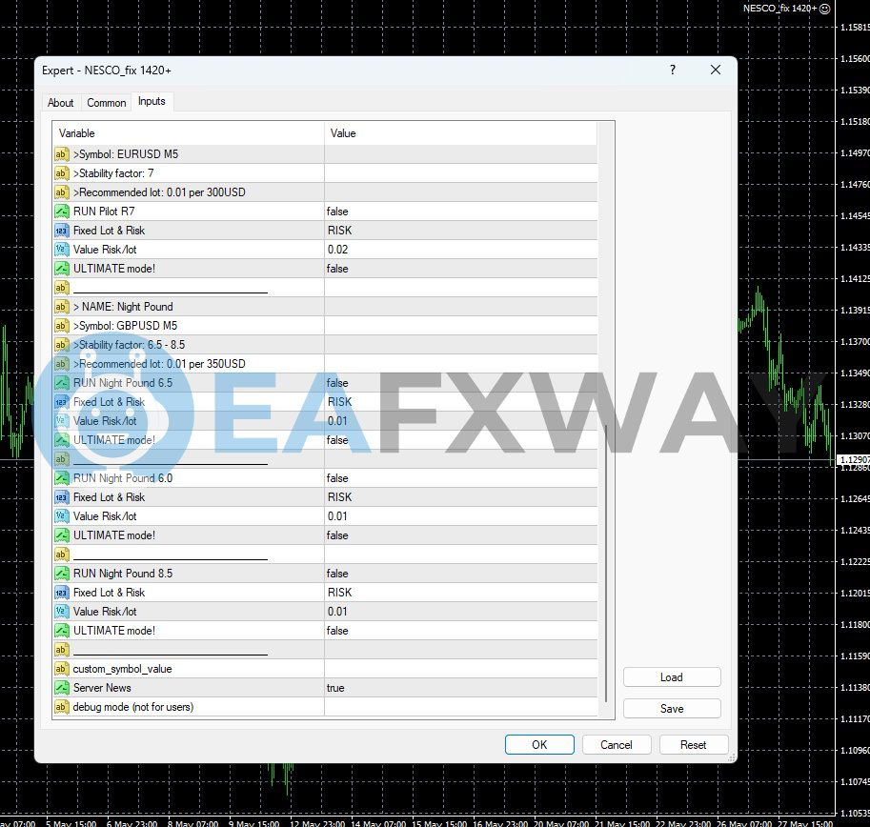
Task: Click the help question mark in the dialog title bar
Action: pyautogui.click(x=673, y=70)
